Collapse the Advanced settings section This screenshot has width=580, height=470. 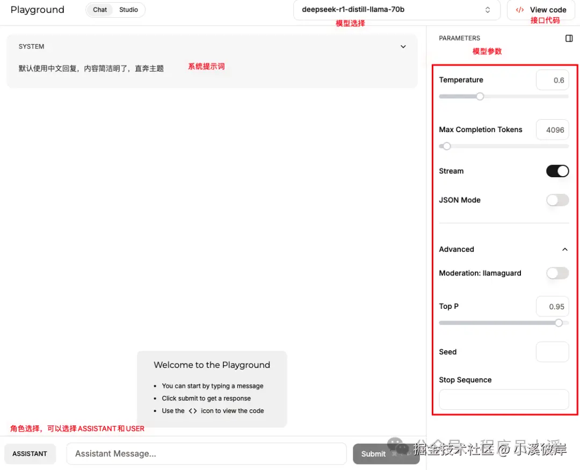(x=564, y=249)
